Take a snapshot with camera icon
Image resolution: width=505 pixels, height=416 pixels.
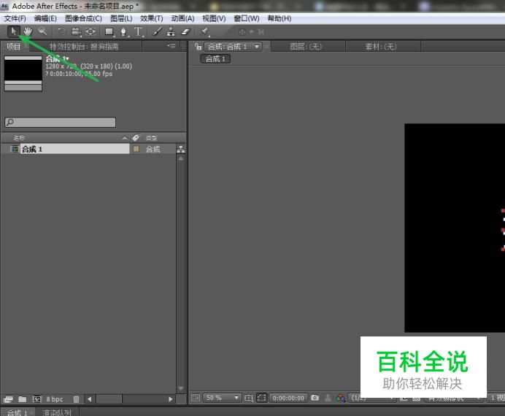[x=315, y=398]
